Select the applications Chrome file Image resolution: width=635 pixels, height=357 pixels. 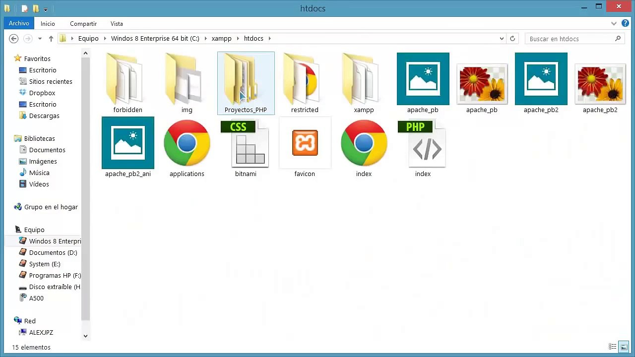tap(187, 147)
